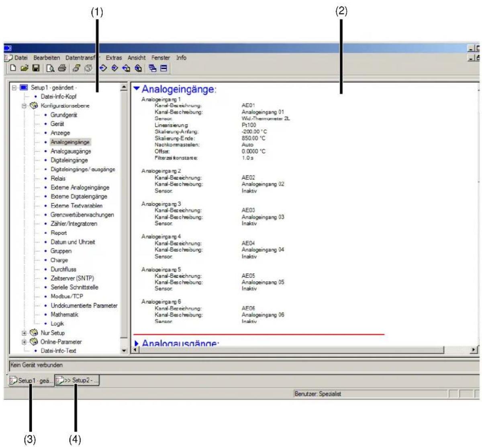The height and width of the screenshot is (447, 482).
Task: Select Logik in the tree
Action: point(57,324)
